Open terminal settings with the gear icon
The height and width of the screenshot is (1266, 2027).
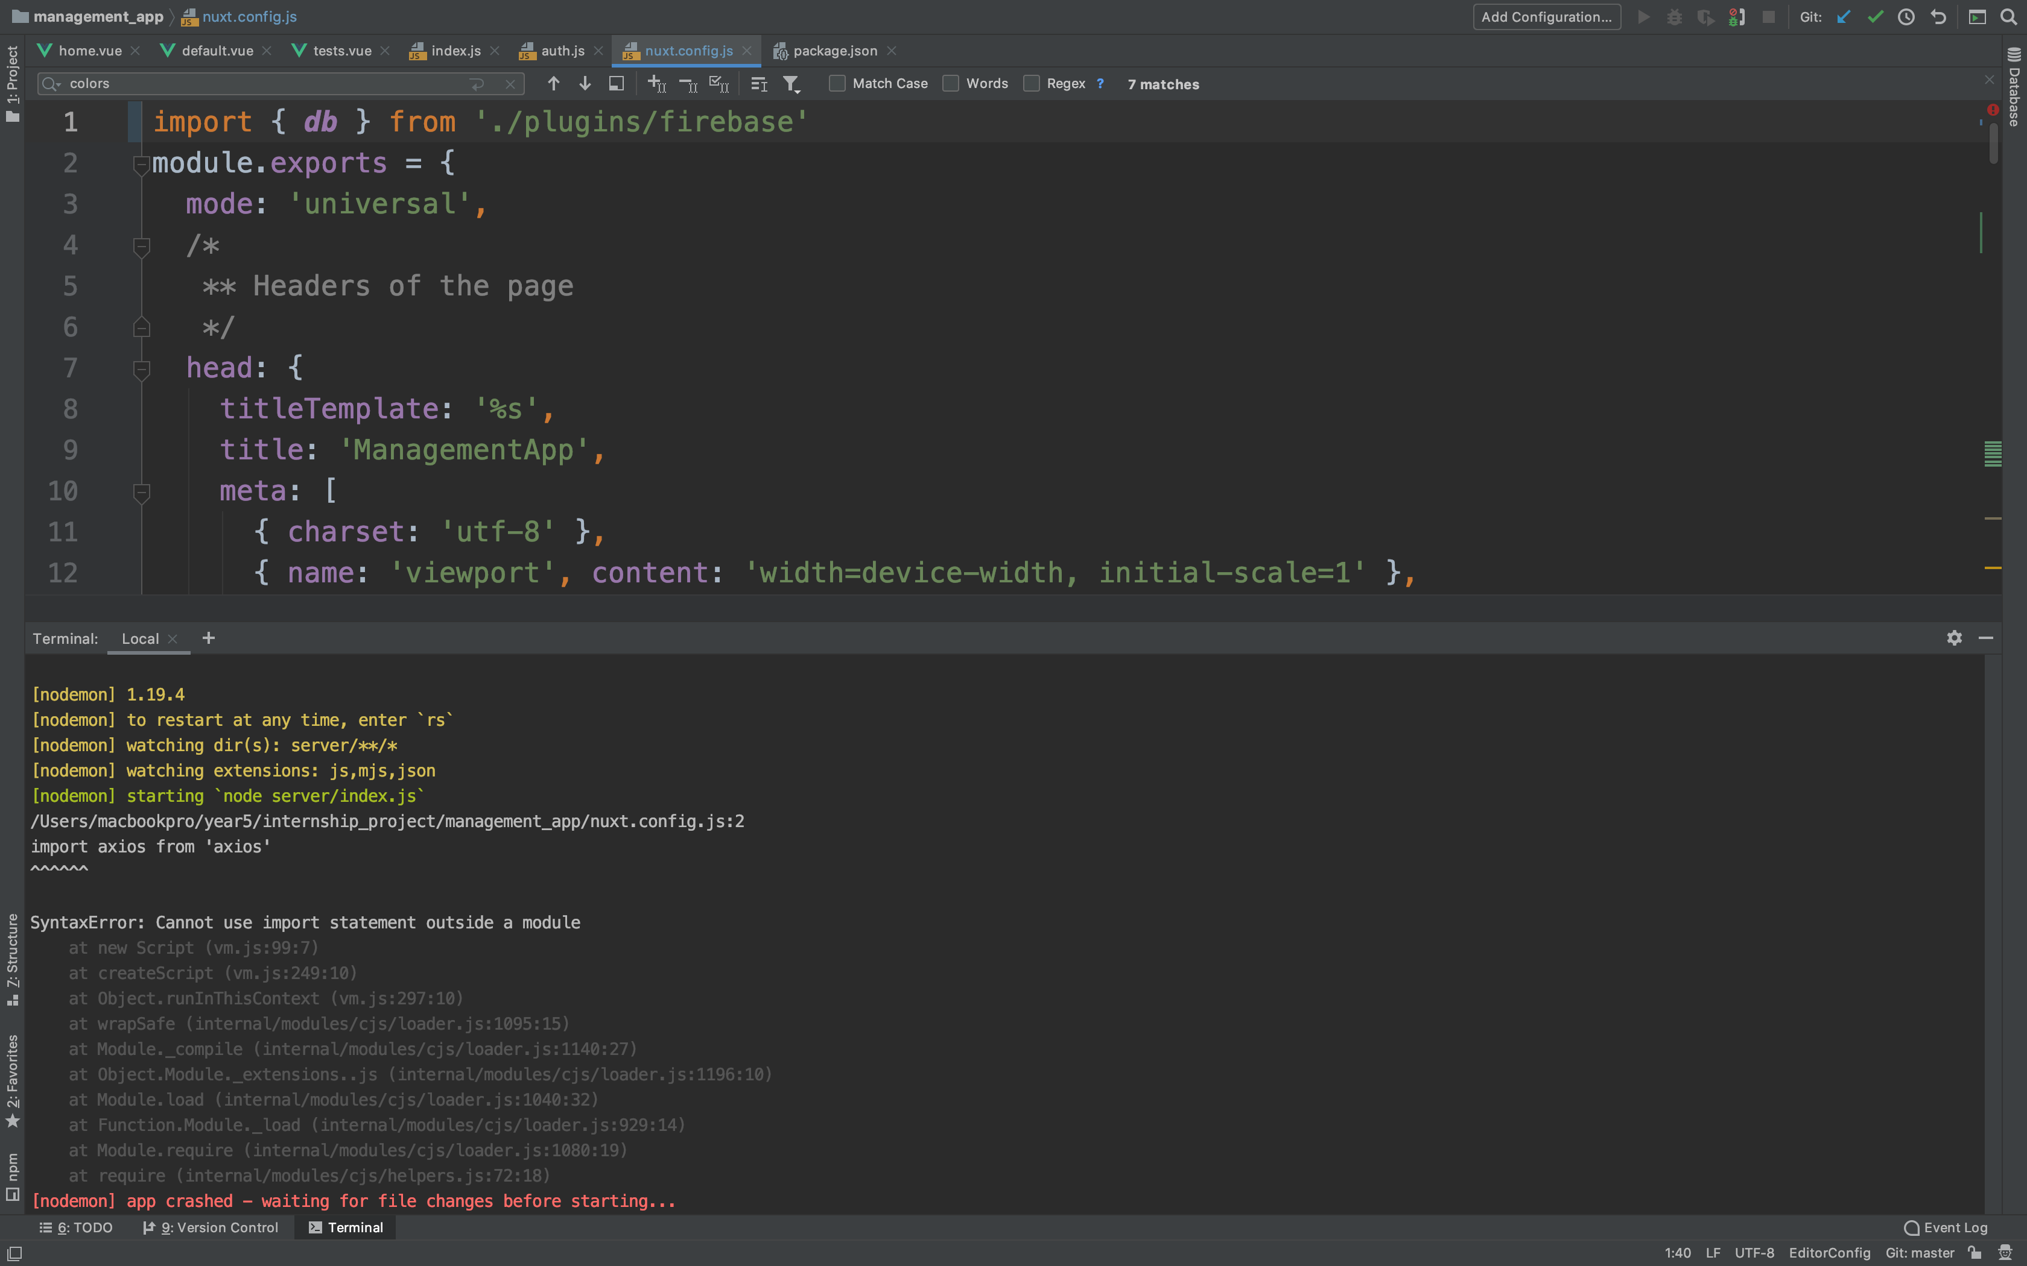[x=1954, y=638]
